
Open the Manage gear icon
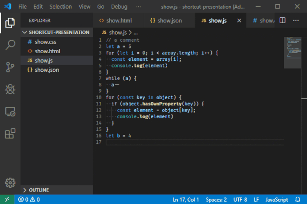10,183
